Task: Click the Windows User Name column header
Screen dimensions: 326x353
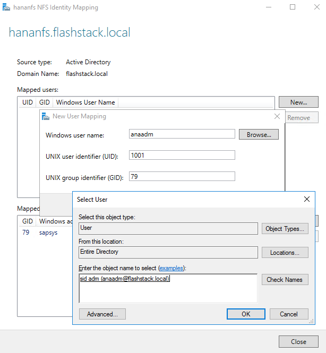Action: point(85,102)
